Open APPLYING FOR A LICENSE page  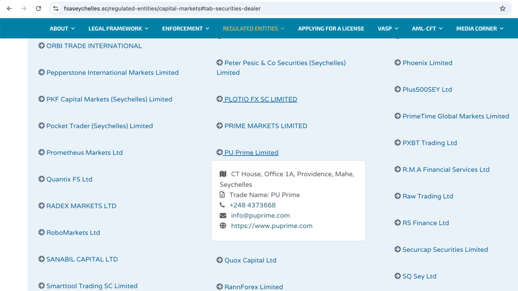331,28
